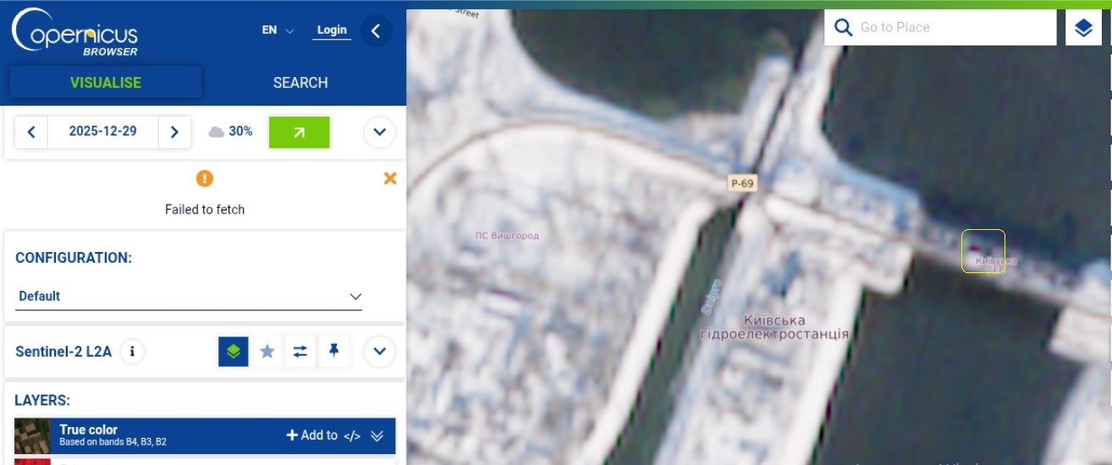Go to the next date with the right arrow

174,132
